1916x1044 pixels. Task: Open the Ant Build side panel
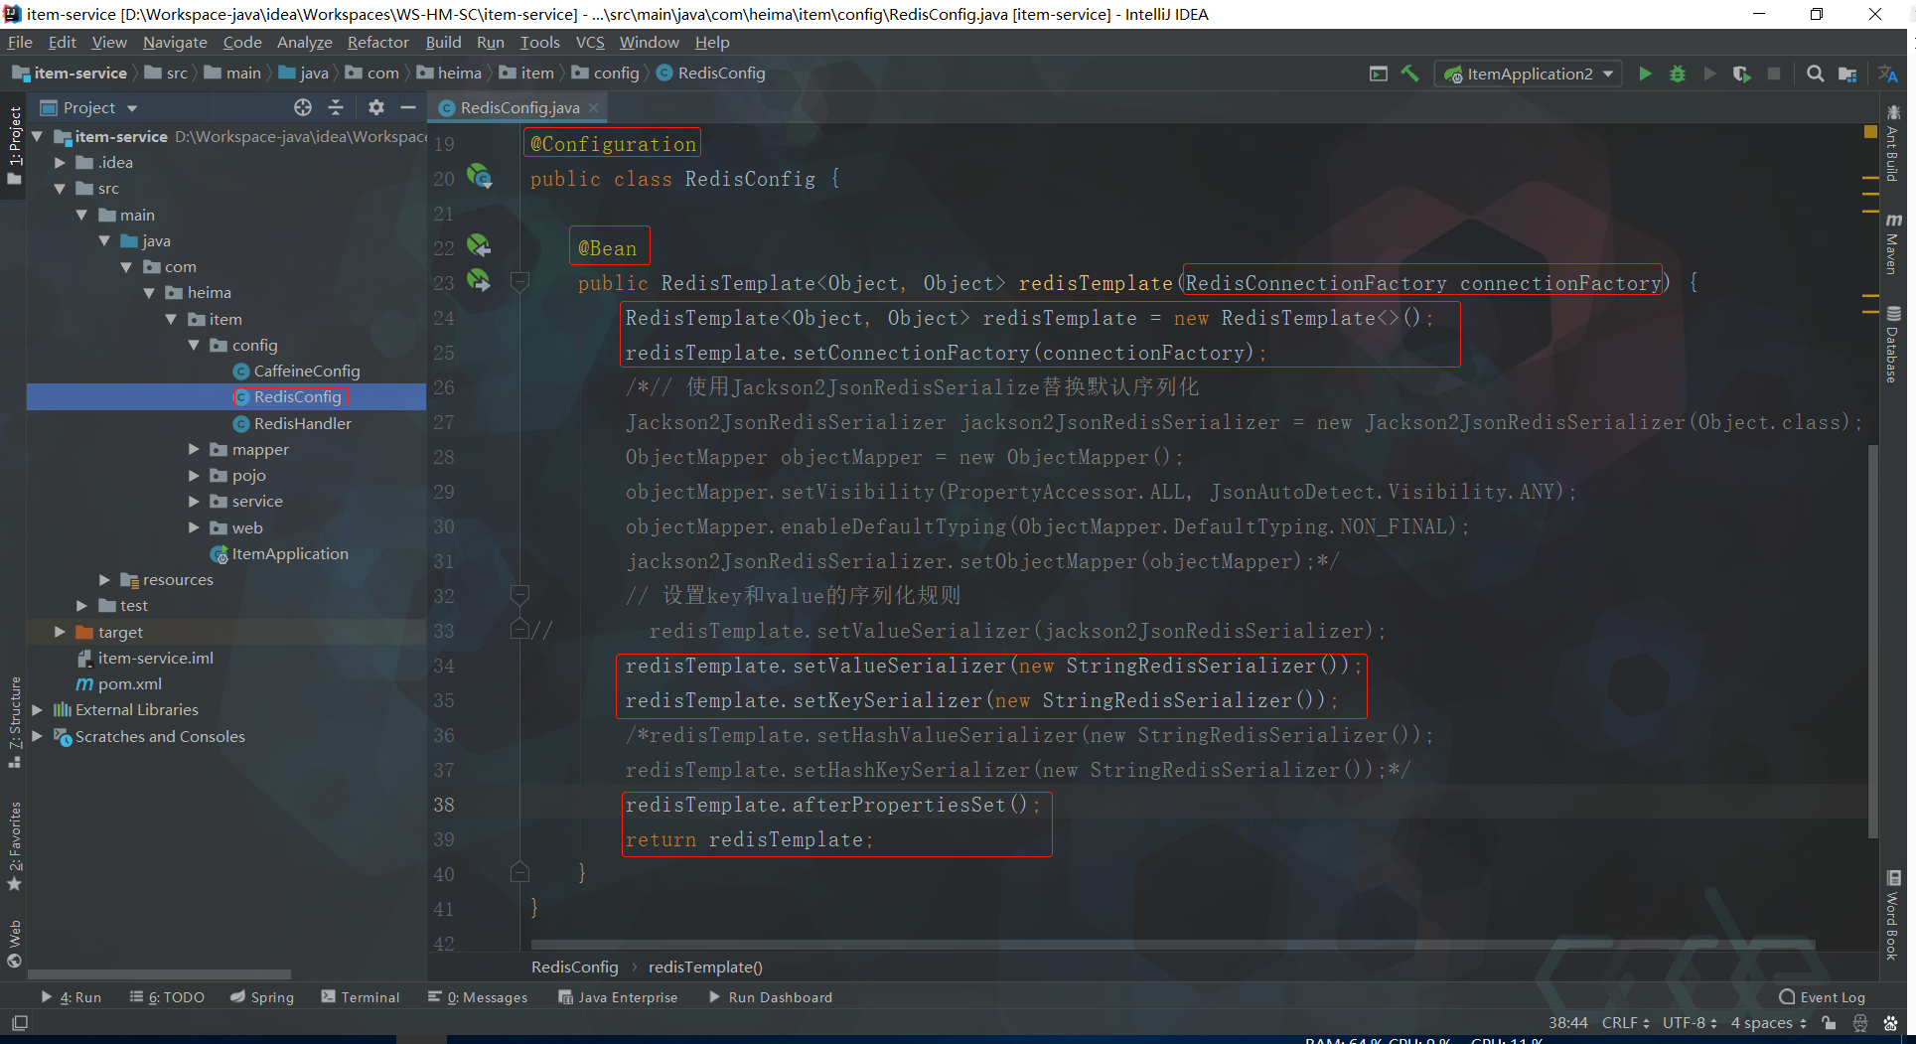click(1893, 144)
